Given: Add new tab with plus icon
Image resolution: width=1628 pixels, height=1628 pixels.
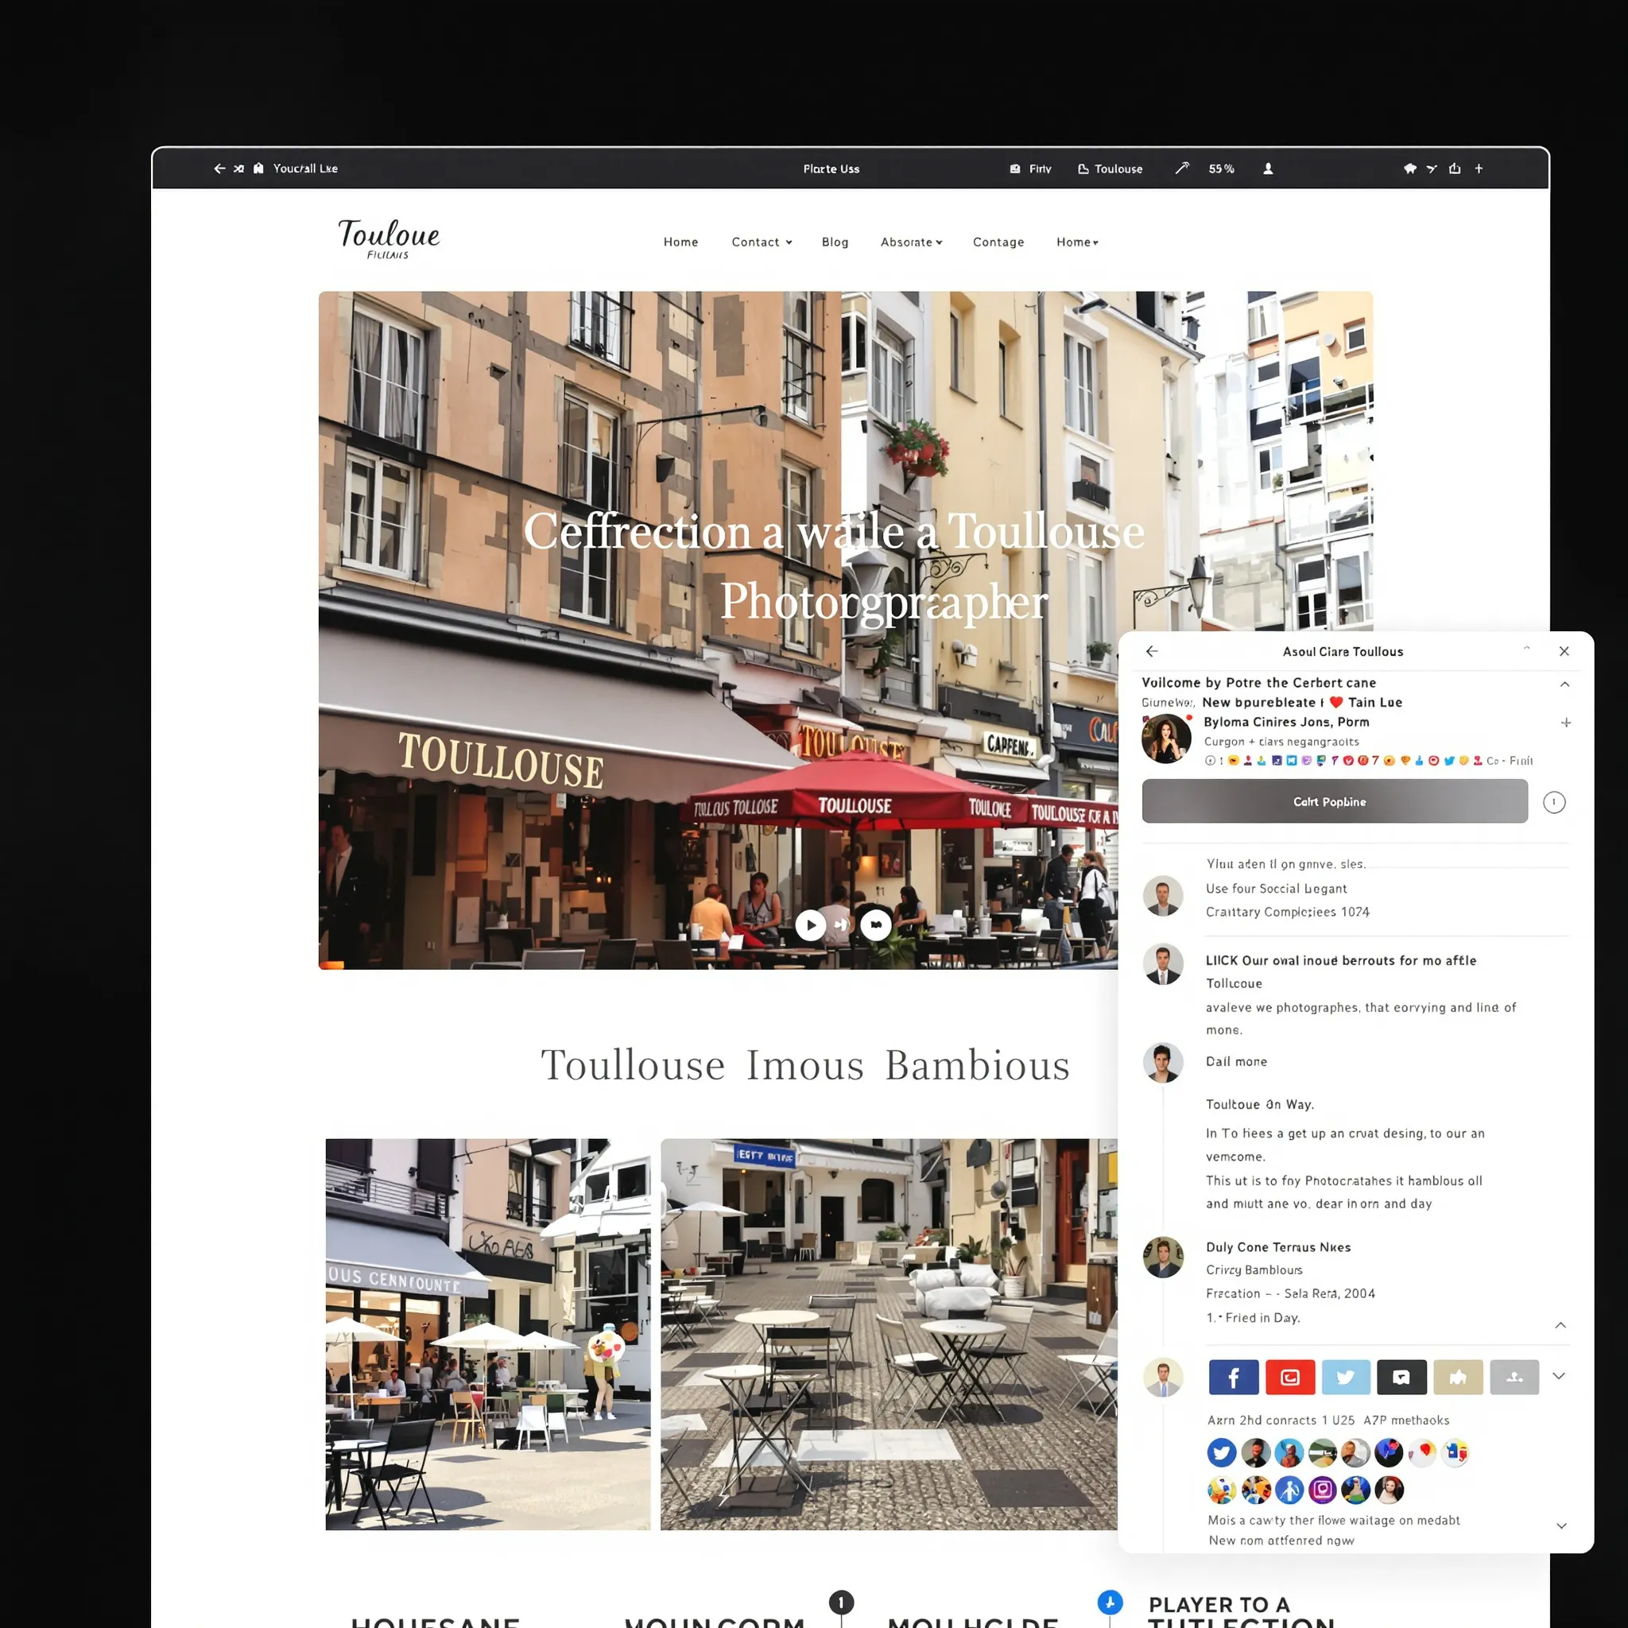Looking at the screenshot, I should [x=1479, y=169].
